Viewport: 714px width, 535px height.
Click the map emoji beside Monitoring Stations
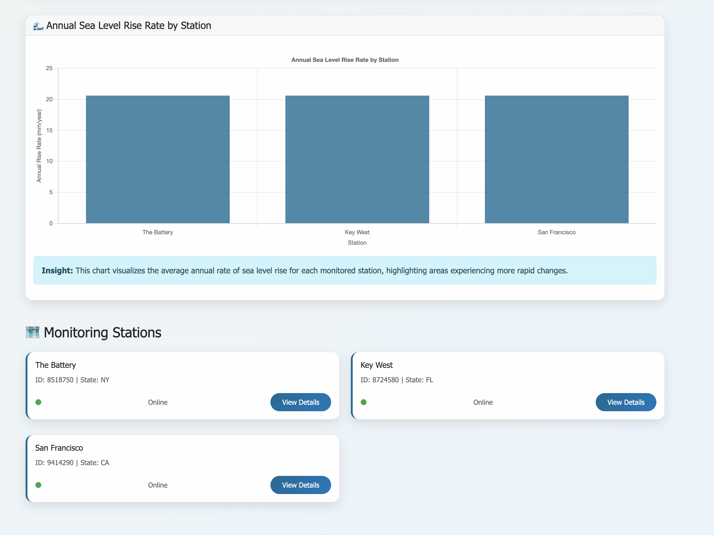(33, 332)
